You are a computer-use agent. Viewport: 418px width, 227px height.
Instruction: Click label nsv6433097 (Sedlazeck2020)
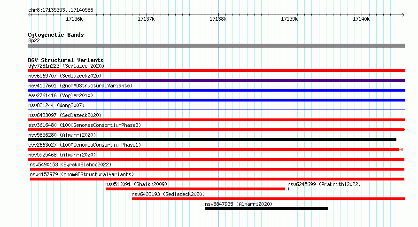[65, 115]
